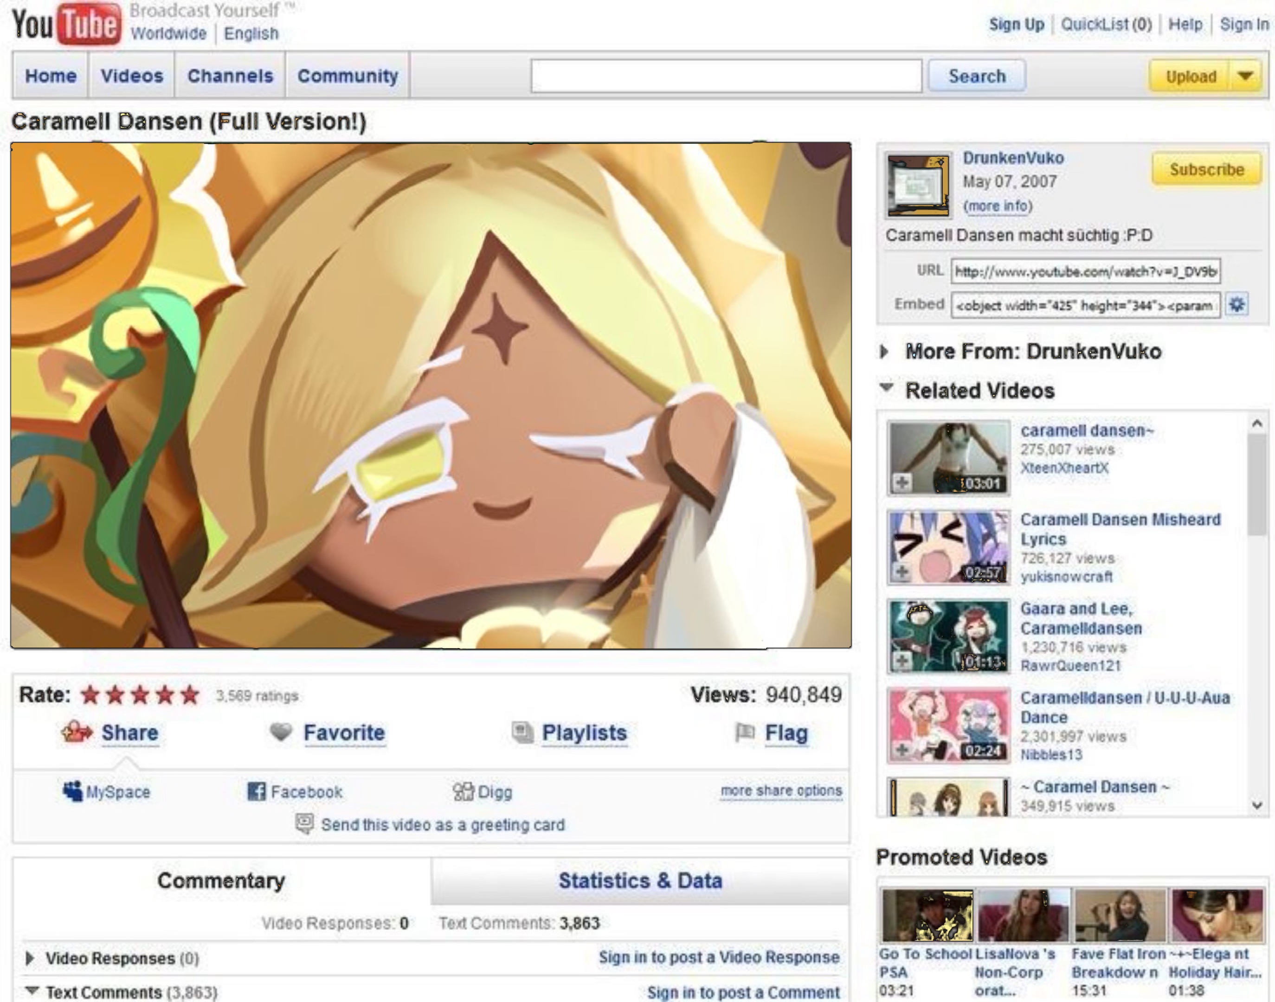
Task: Click the related videos scrollbar thumb
Action: [x=1257, y=485]
